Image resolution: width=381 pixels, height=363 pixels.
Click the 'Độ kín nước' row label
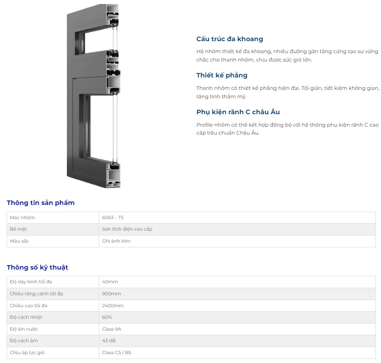[24, 329]
